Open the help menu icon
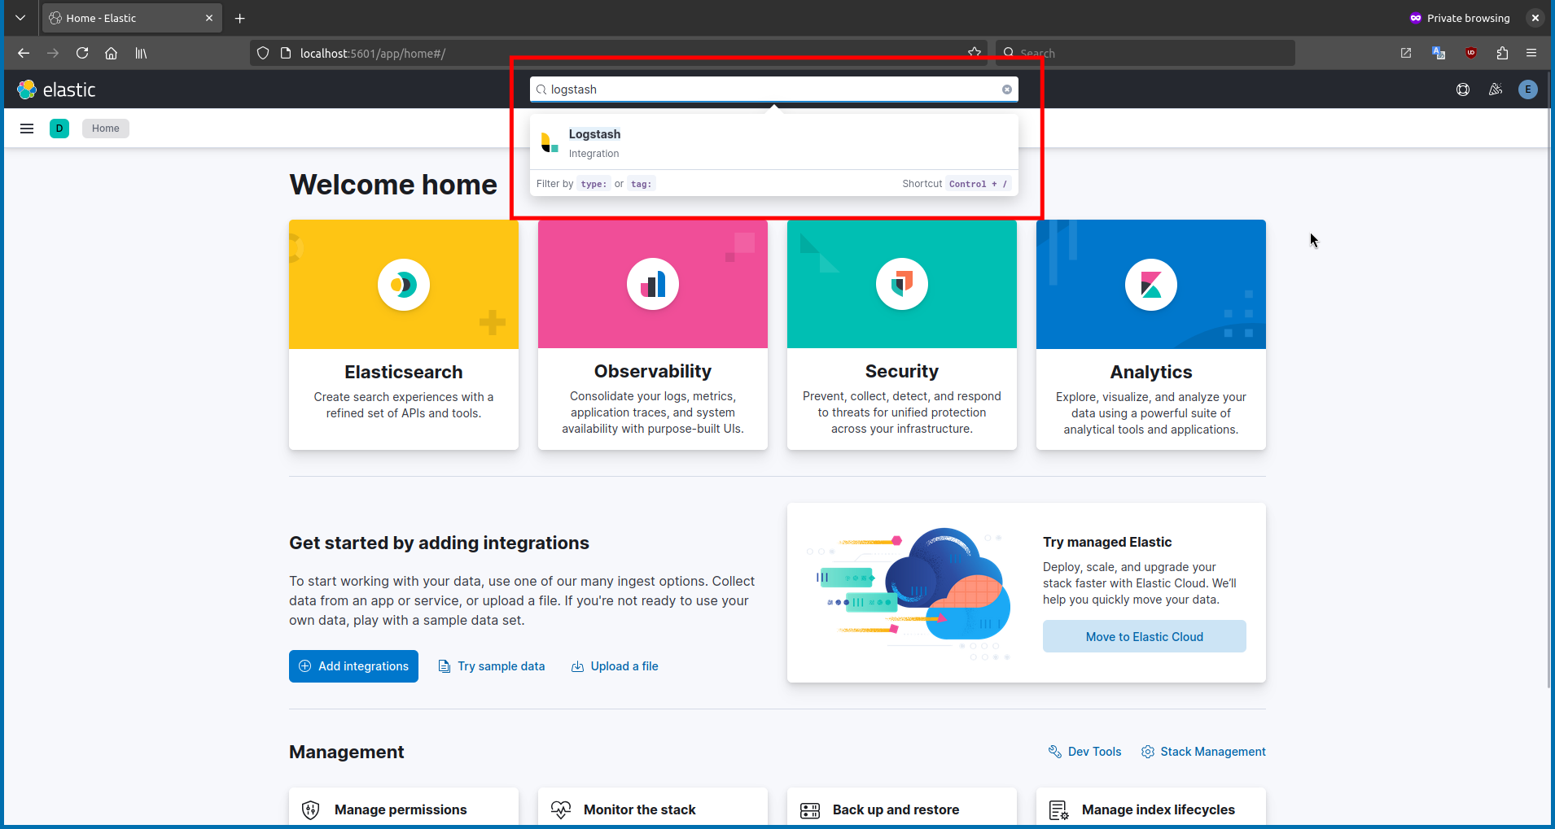The image size is (1555, 829). tap(1463, 89)
